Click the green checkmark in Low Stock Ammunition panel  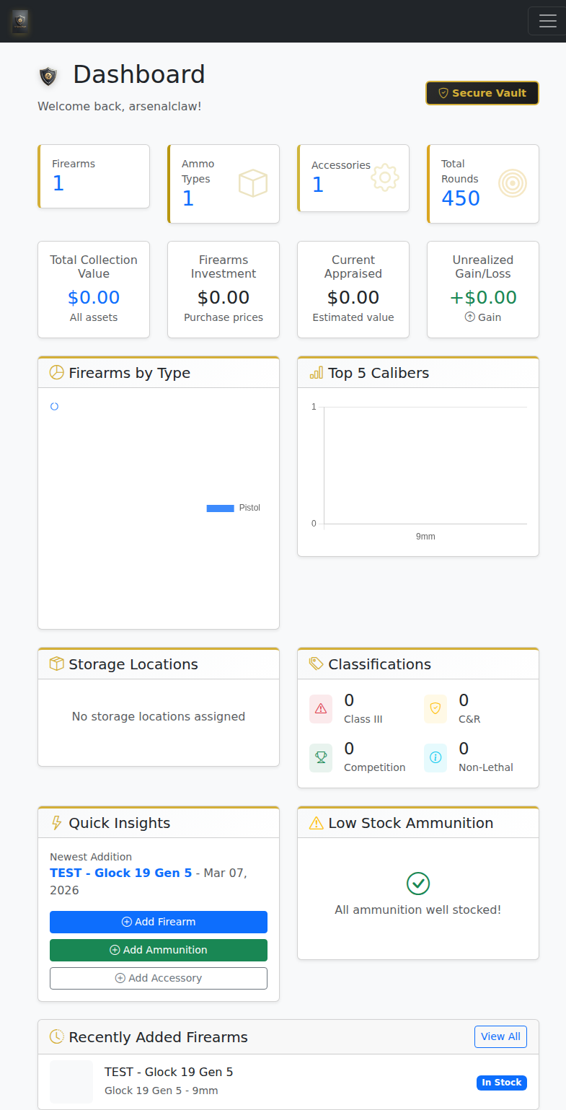[417, 881]
